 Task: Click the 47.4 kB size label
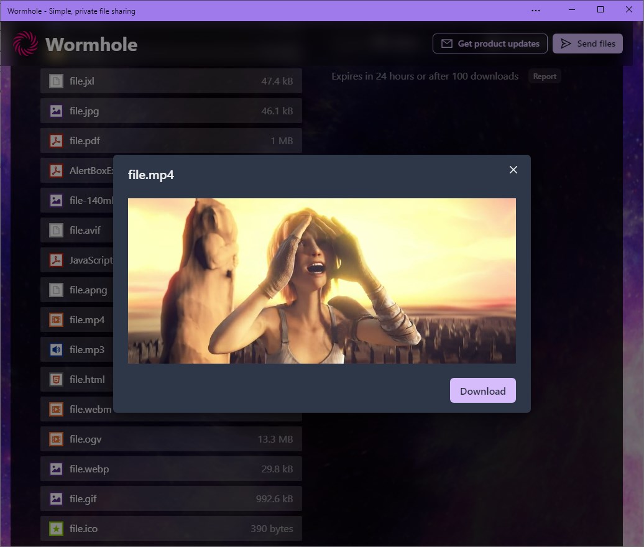pos(277,81)
